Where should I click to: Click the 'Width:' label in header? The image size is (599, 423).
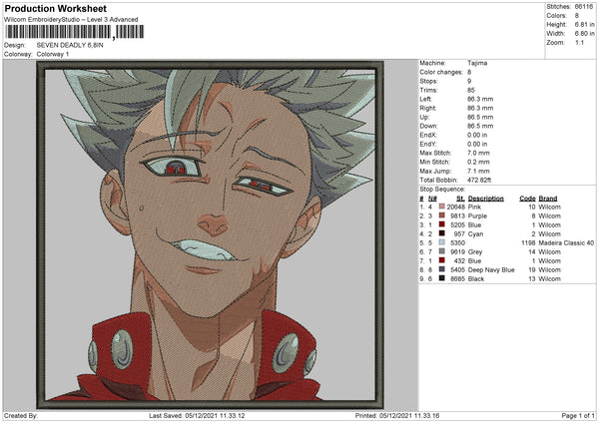pos(556,34)
